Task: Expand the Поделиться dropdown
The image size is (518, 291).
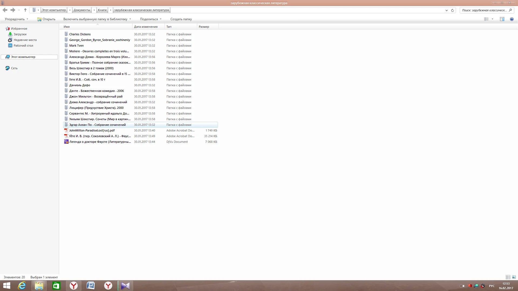Action: (x=150, y=19)
